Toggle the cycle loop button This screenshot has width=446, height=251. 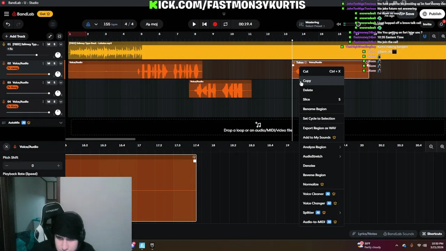[225, 24]
